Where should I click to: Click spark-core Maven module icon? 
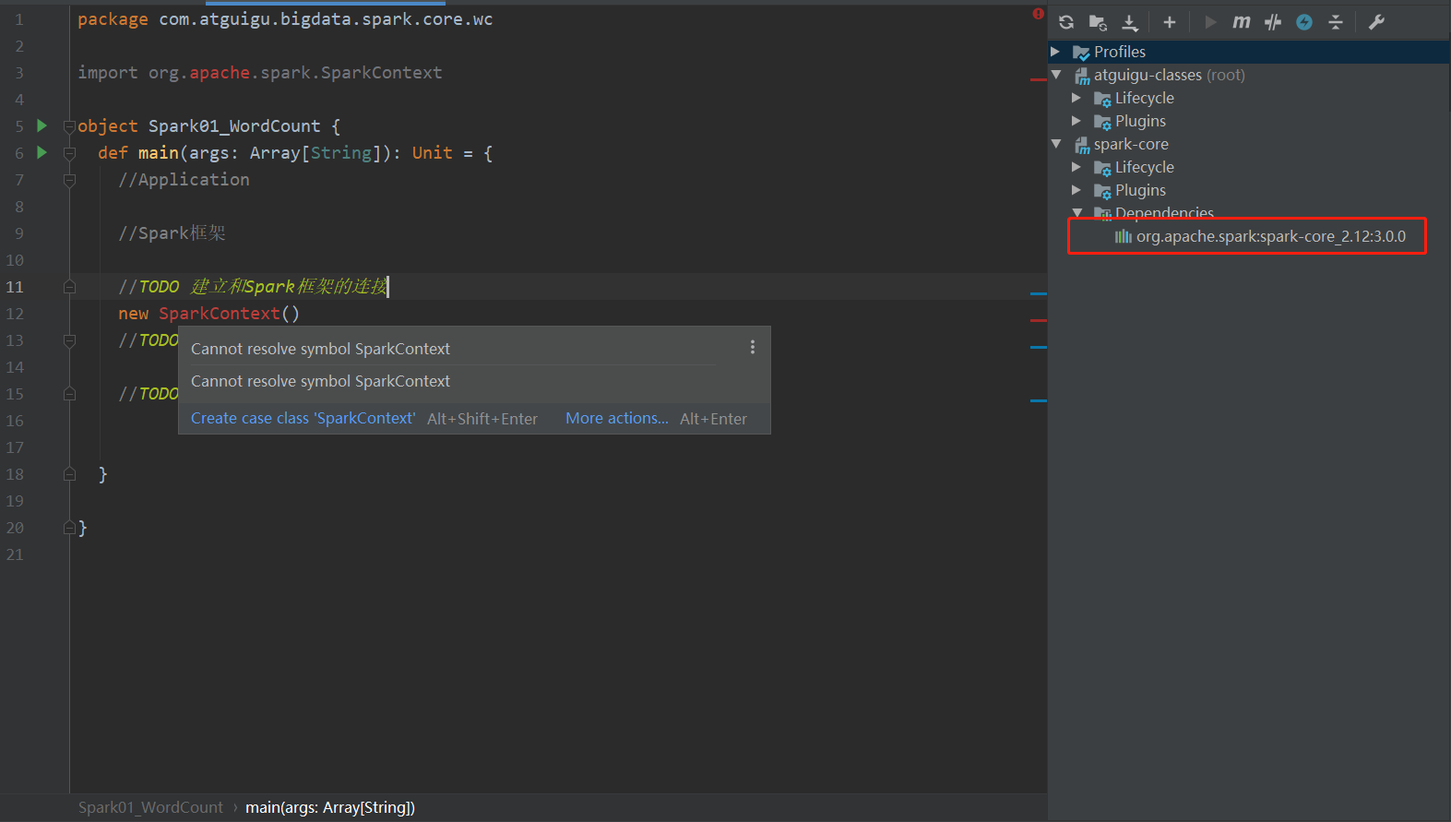tap(1082, 145)
